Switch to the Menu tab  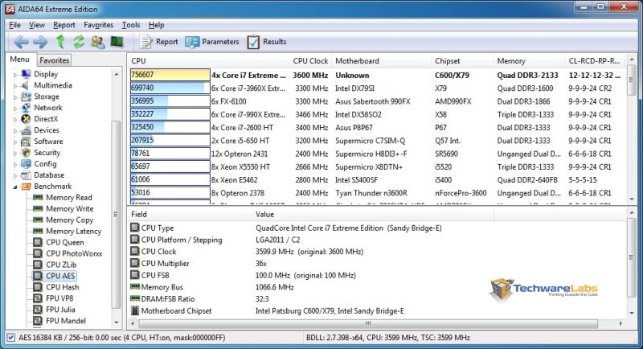(x=19, y=60)
